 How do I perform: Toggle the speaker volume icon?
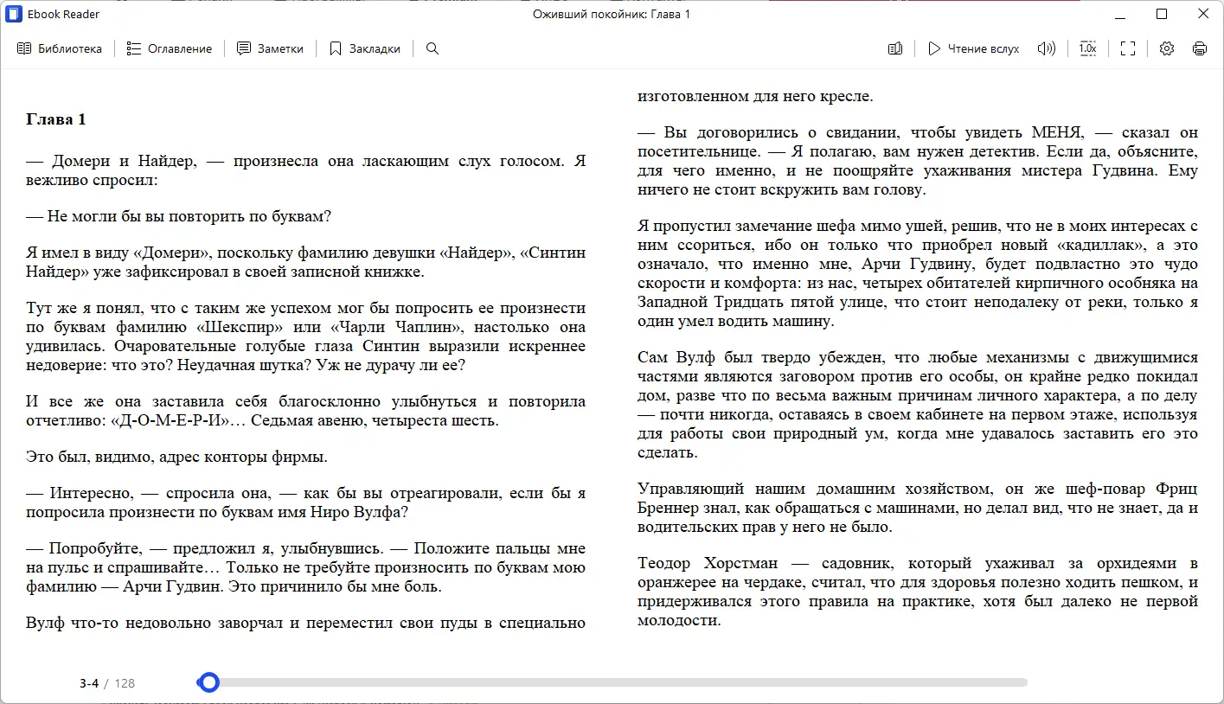(x=1046, y=48)
